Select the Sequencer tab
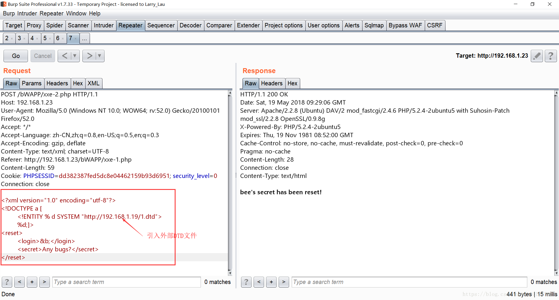 [x=161, y=25]
